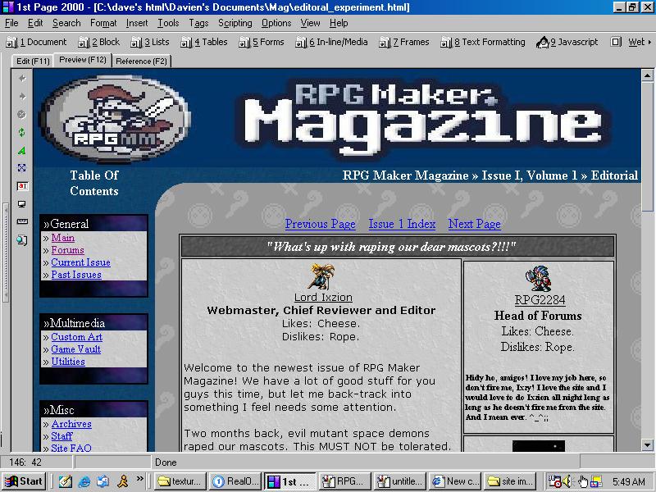Open the Past Issues link

pos(76,275)
